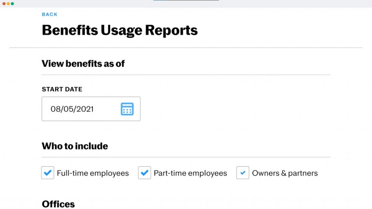Click the red close window dot

4,4
